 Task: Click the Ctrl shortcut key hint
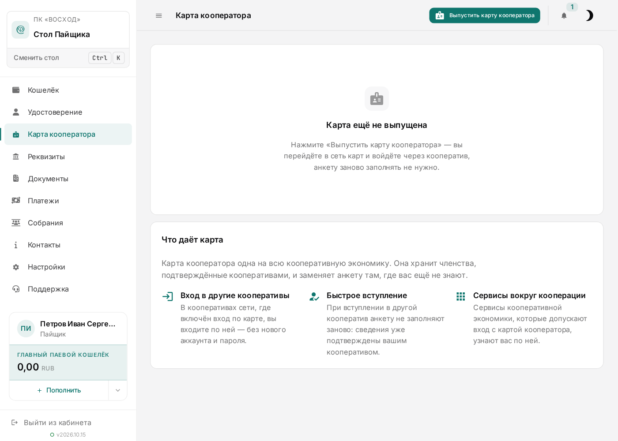tap(100, 58)
